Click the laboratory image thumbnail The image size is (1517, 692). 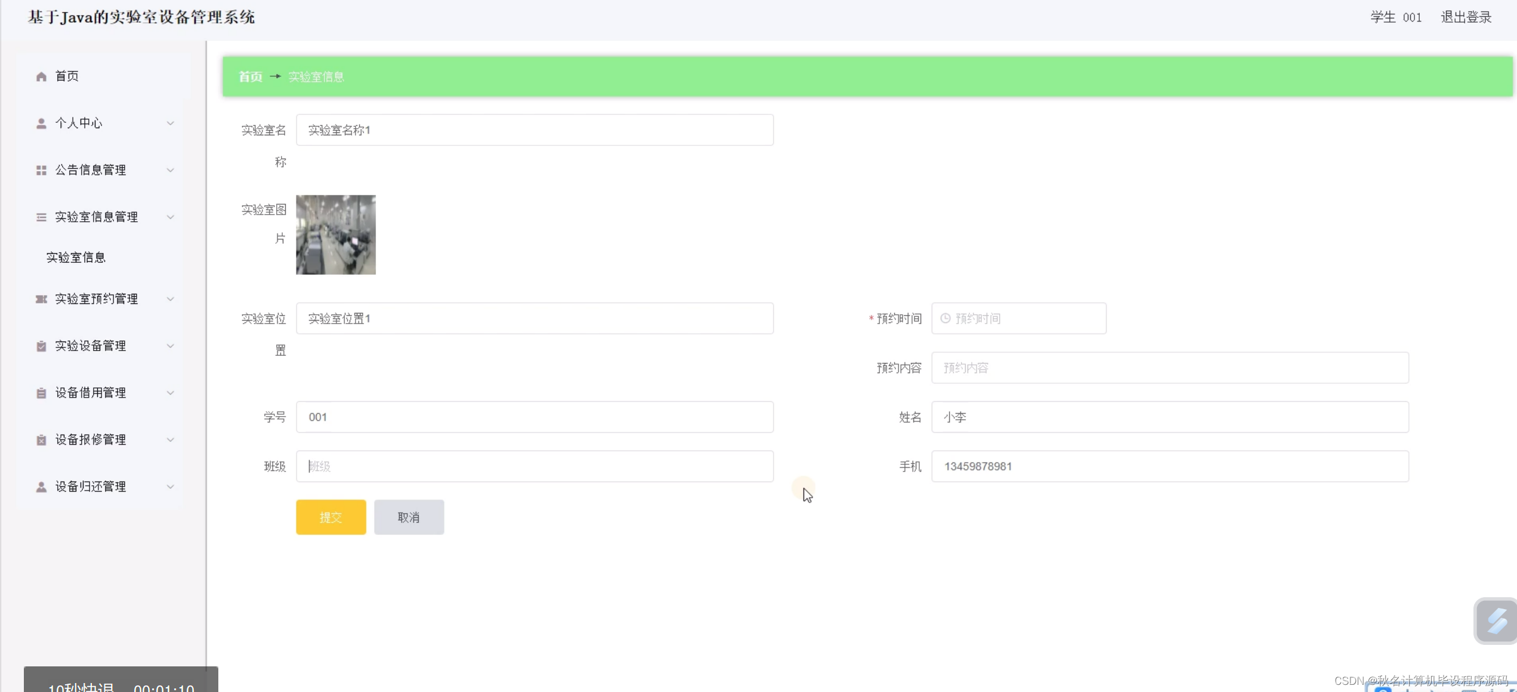click(x=336, y=235)
